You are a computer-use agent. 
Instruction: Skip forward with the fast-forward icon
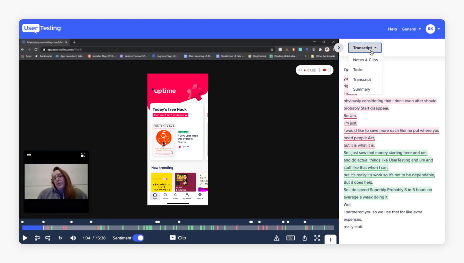click(x=48, y=238)
